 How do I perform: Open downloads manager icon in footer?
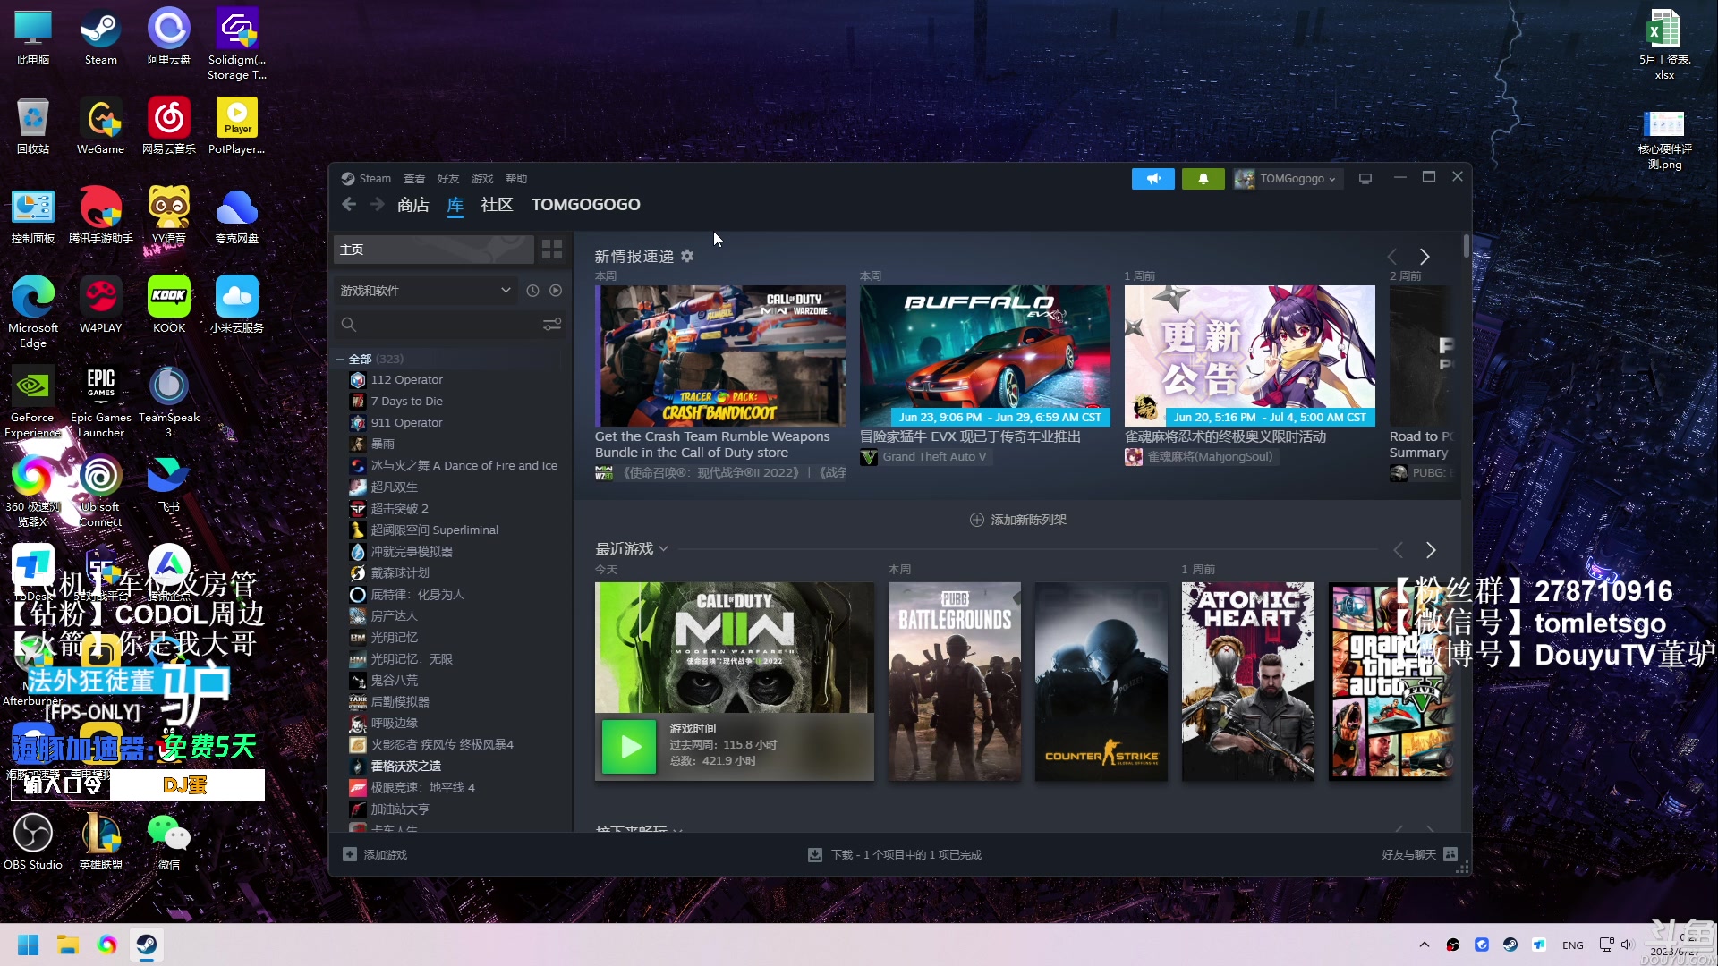click(815, 855)
